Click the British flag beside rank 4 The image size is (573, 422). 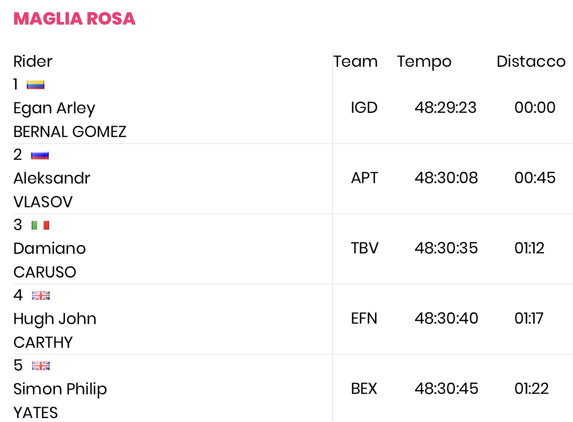click(x=41, y=296)
